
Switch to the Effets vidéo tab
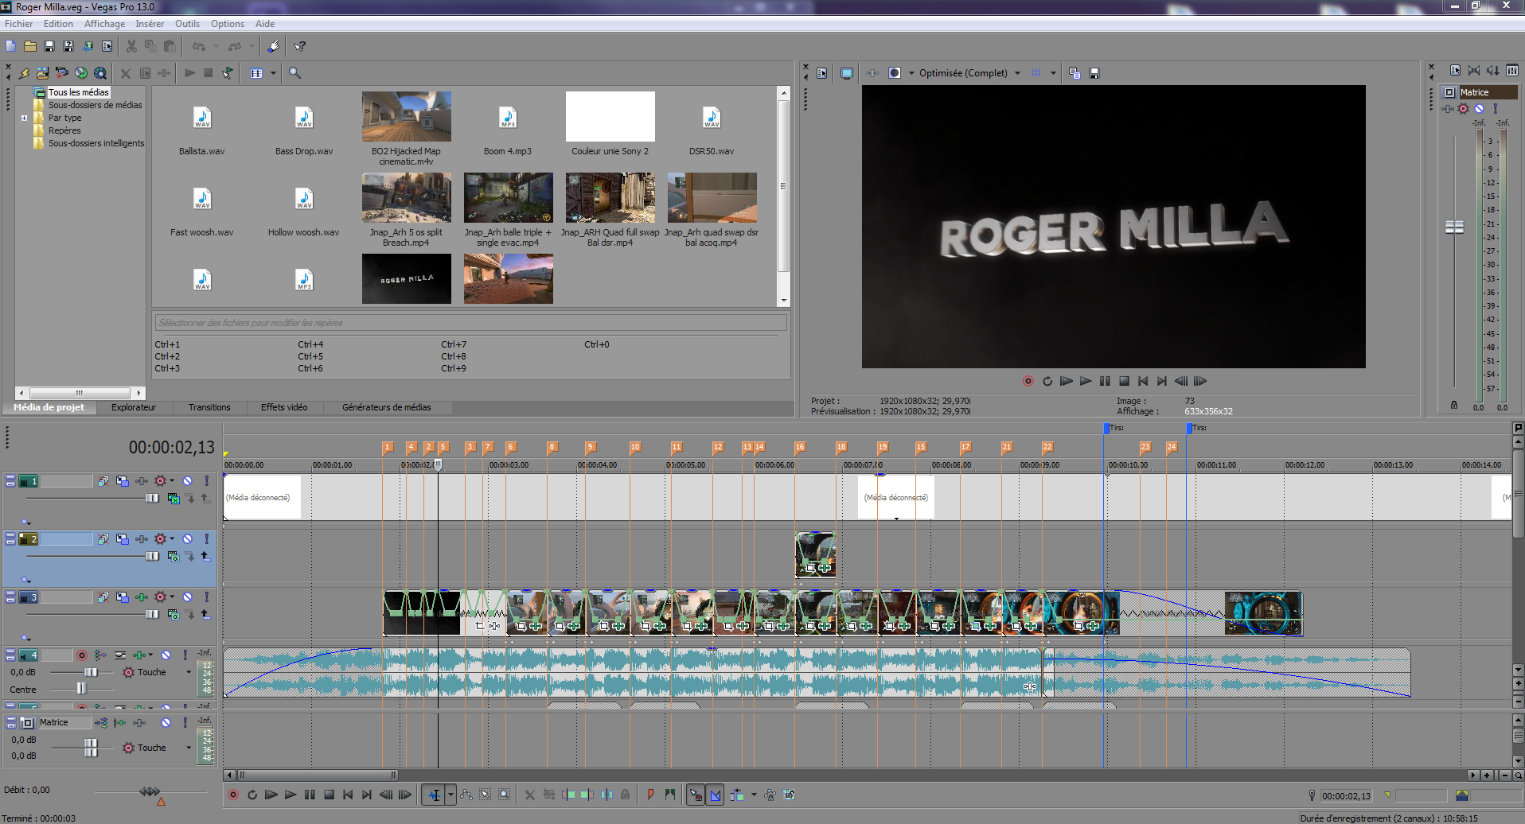point(284,407)
